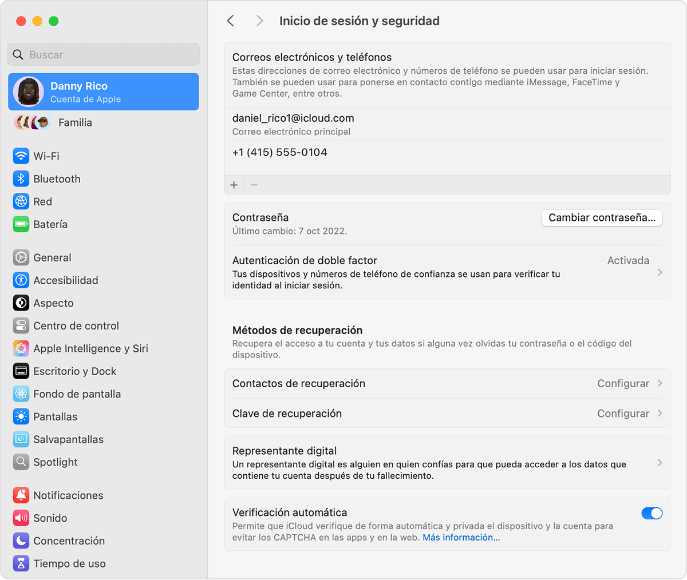687x580 pixels.
Task: Select phone number +1 (415) 555-0104
Action: 279,152
